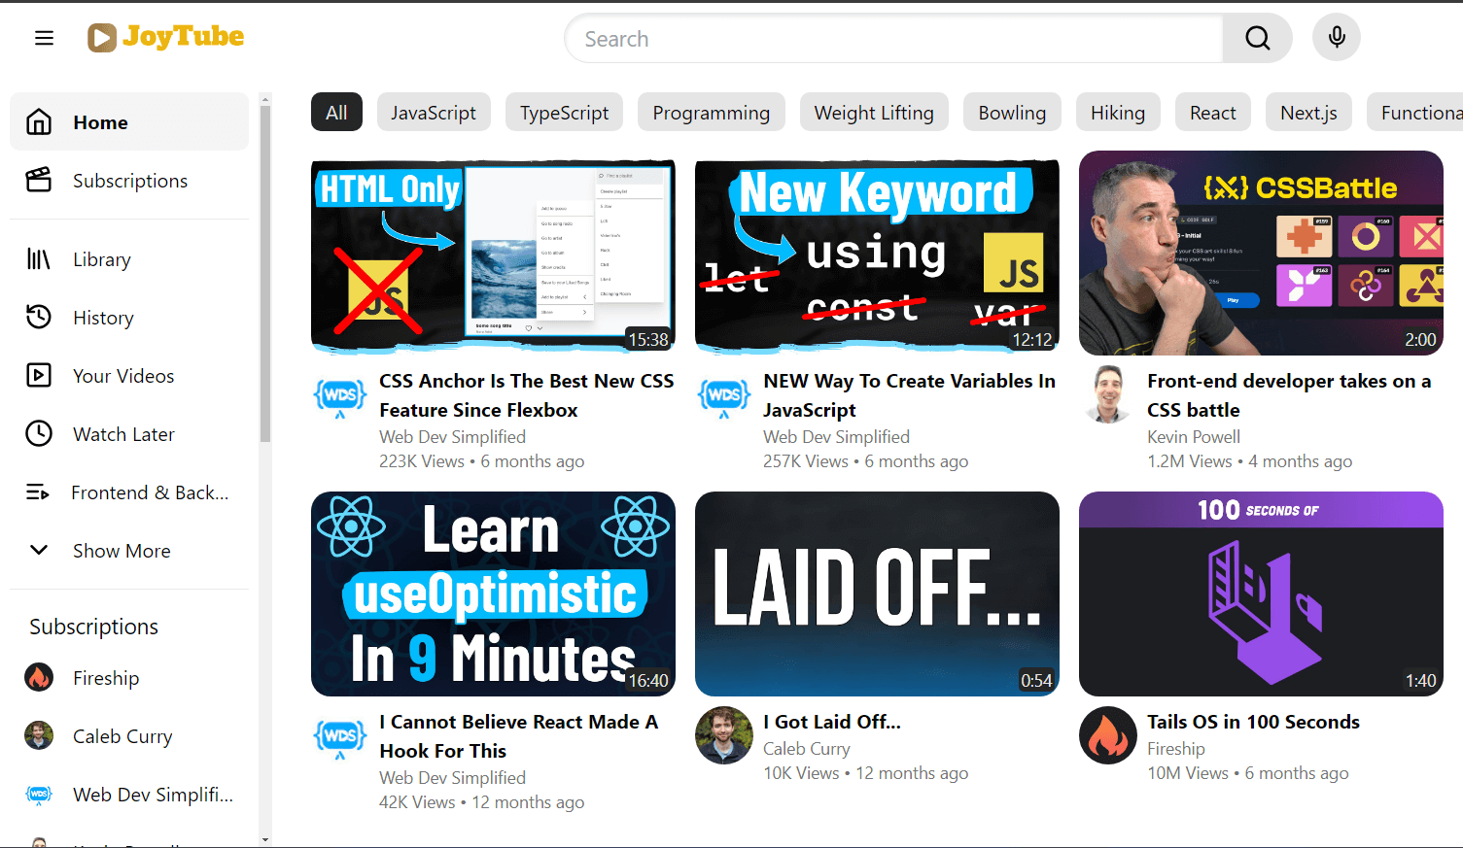
Task: Select the Bowling category chip
Action: pos(1012,113)
